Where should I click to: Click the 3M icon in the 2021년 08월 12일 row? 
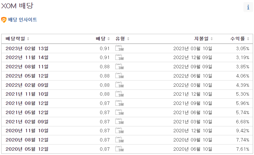point(119,103)
